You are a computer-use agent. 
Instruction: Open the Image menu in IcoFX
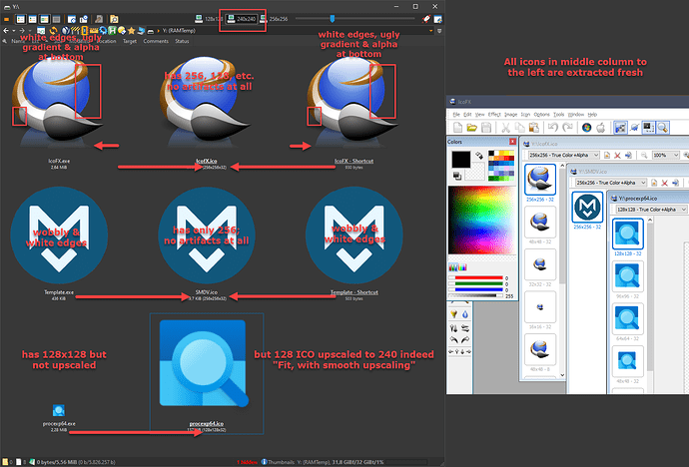point(510,114)
